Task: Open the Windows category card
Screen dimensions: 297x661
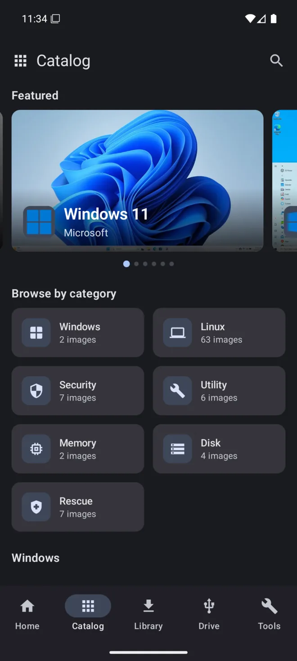Action: 78,333
